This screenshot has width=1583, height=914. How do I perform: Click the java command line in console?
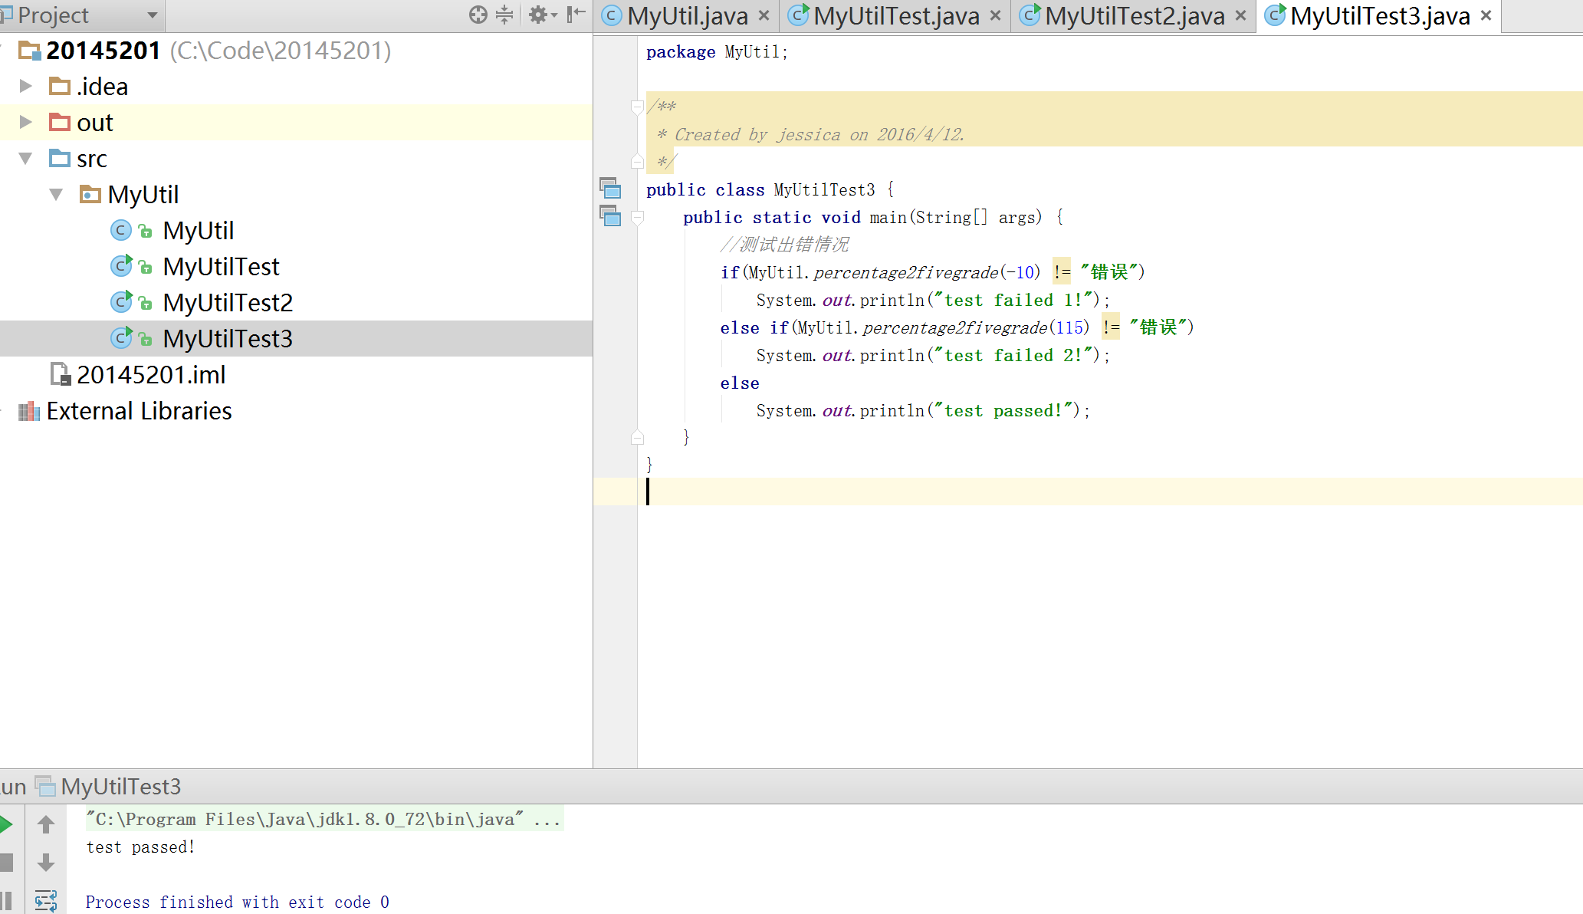(x=323, y=820)
